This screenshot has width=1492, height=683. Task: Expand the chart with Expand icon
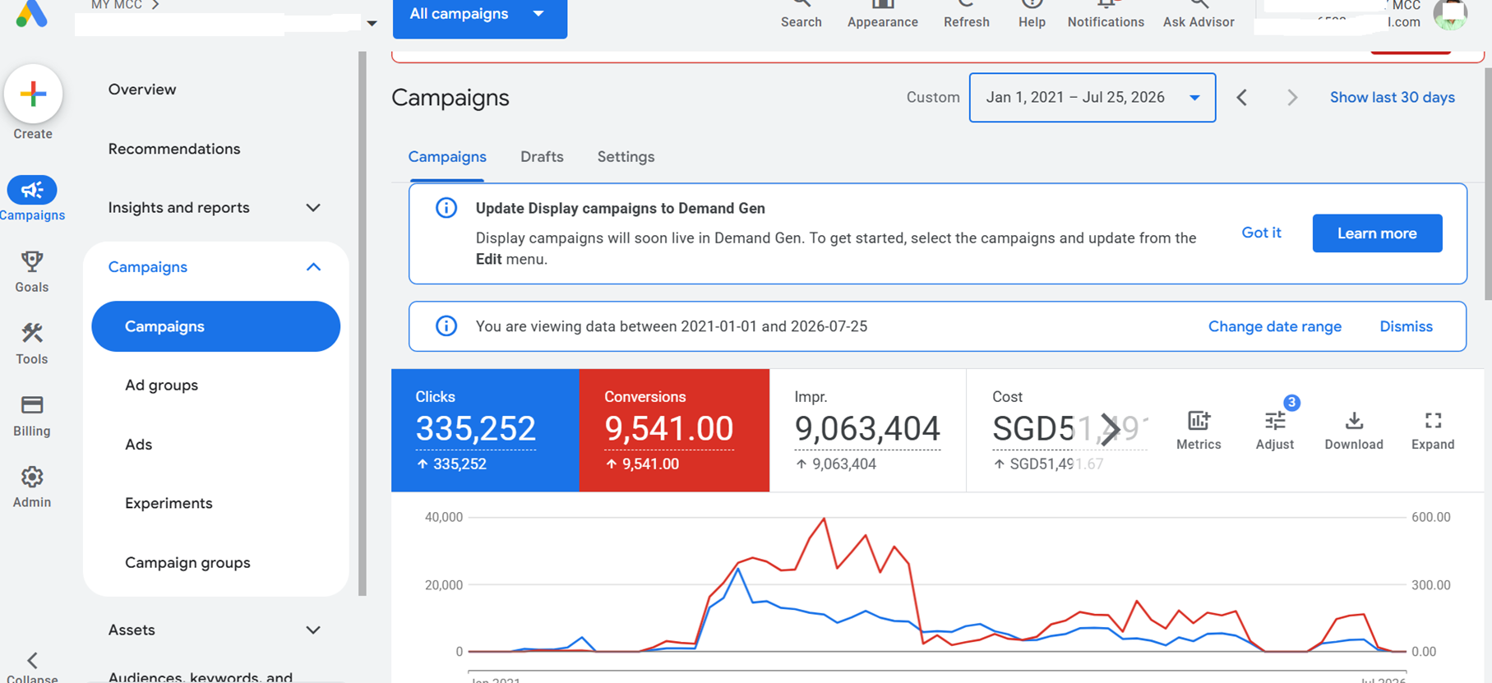1433,421
